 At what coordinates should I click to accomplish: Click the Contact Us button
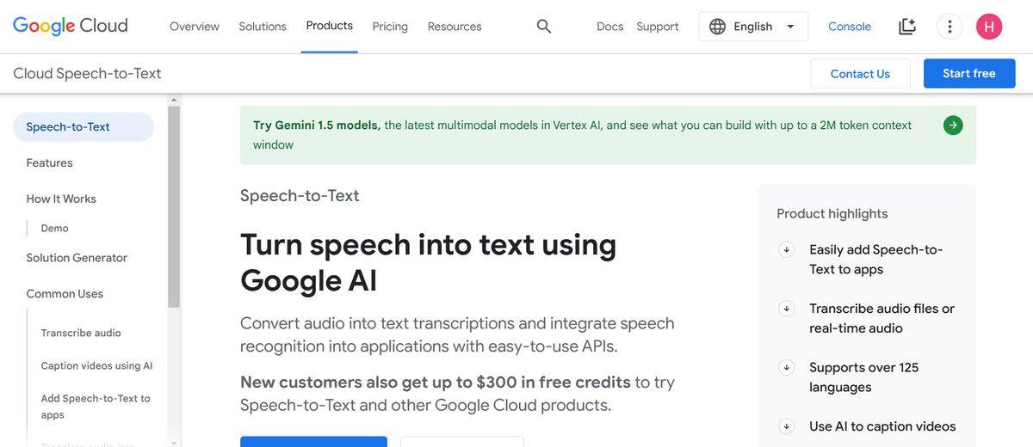pyautogui.click(x=860, y=74)
